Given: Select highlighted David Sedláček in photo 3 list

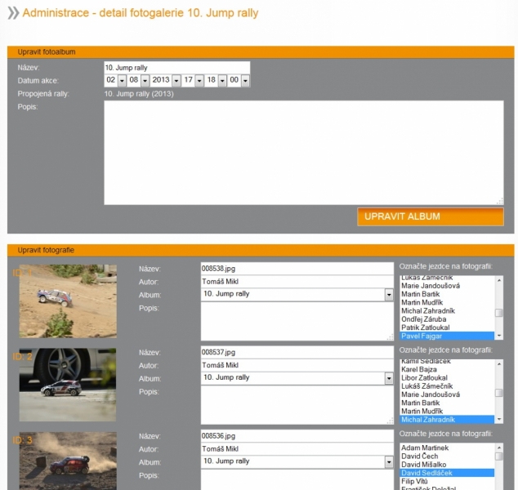Looking at the screenshot, I should pyautogui.click(x=447, y=473).
